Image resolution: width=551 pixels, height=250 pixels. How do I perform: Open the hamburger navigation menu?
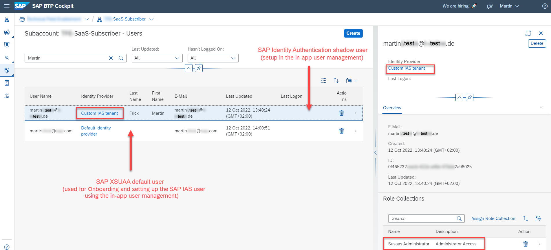(x=7, y=6)
